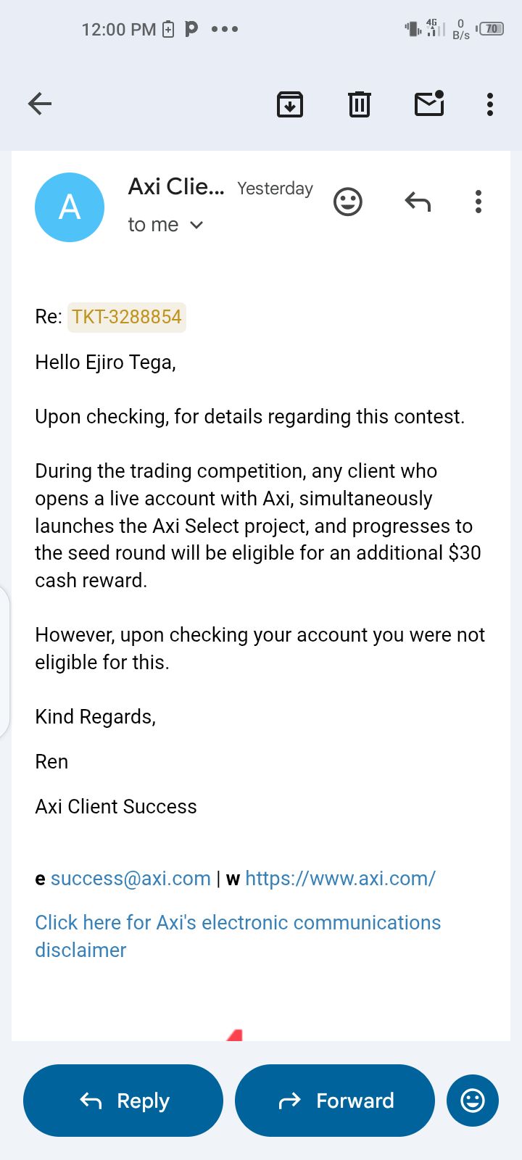Expand recipient details chevron
Viewport: 522px width, 1160px height.
point(196,225)
